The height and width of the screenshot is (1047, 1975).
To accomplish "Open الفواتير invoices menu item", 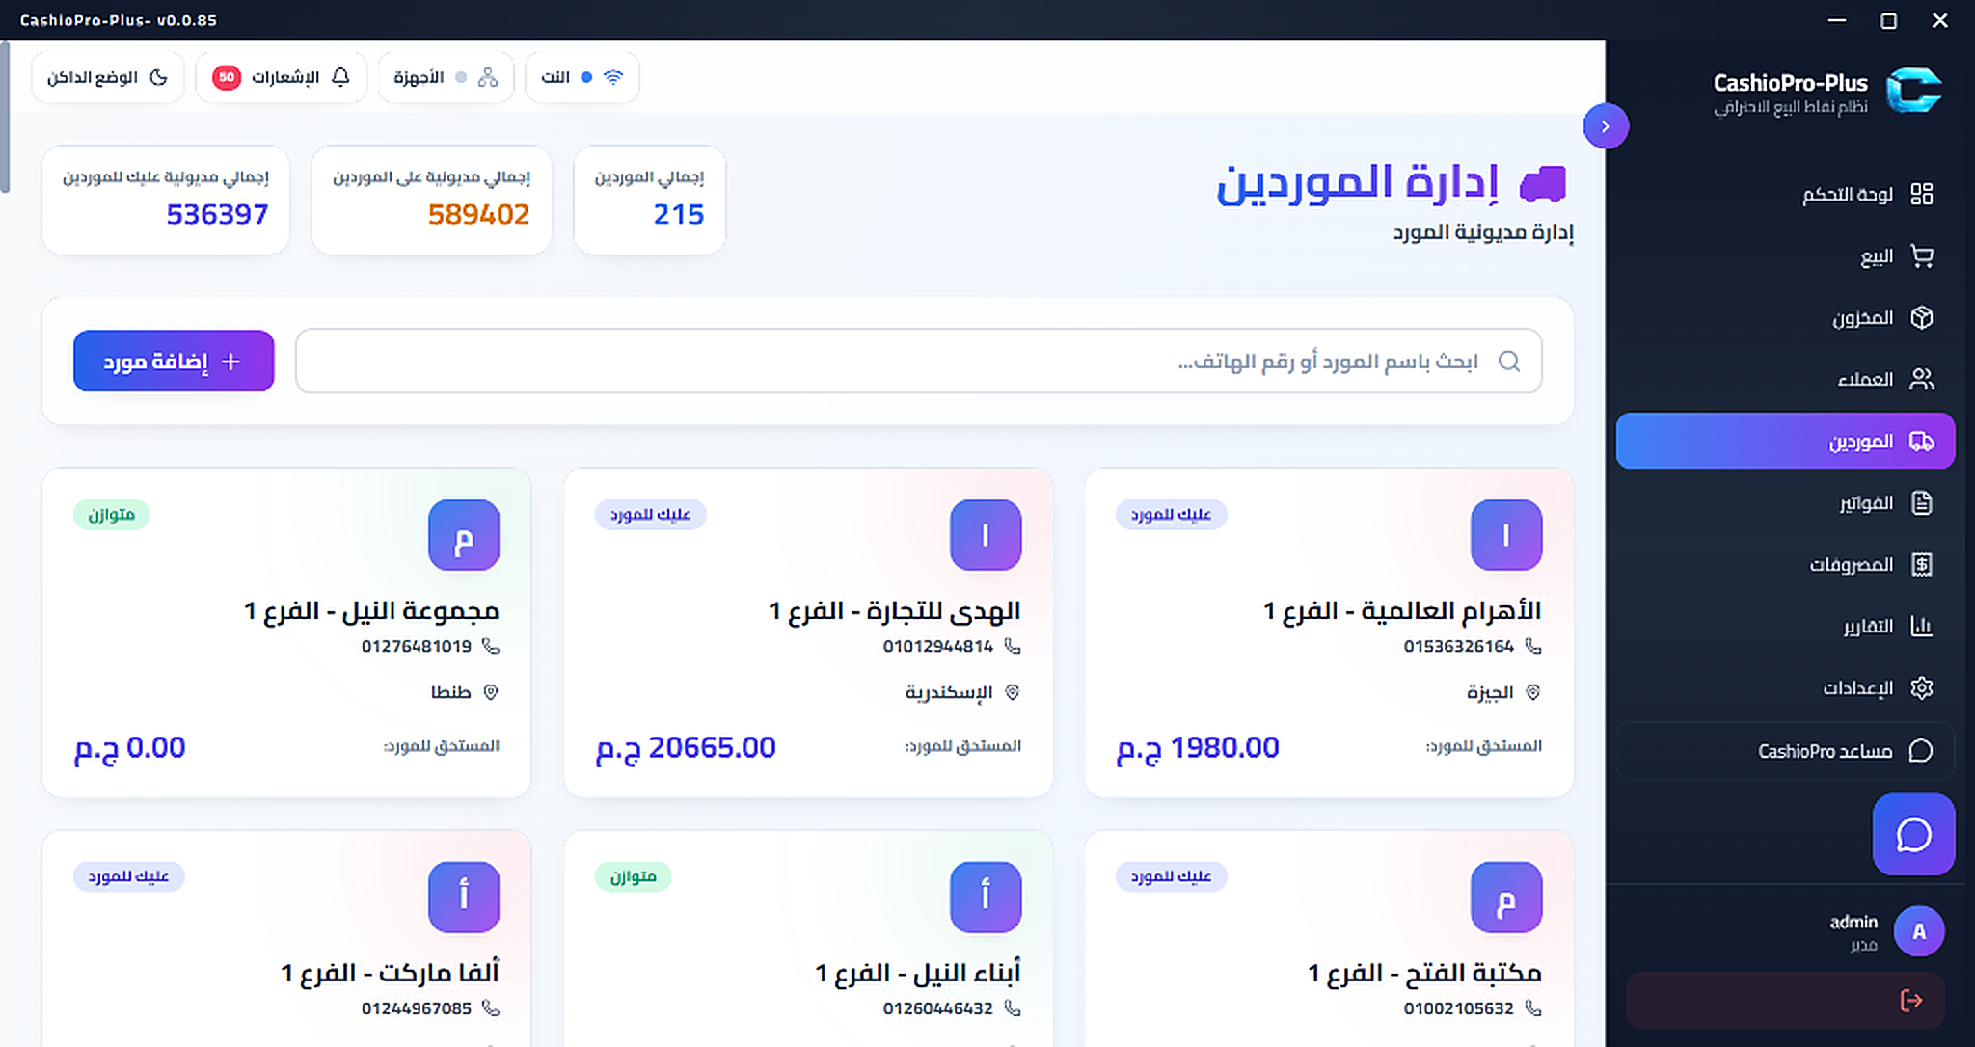I will pos(1785,502).
